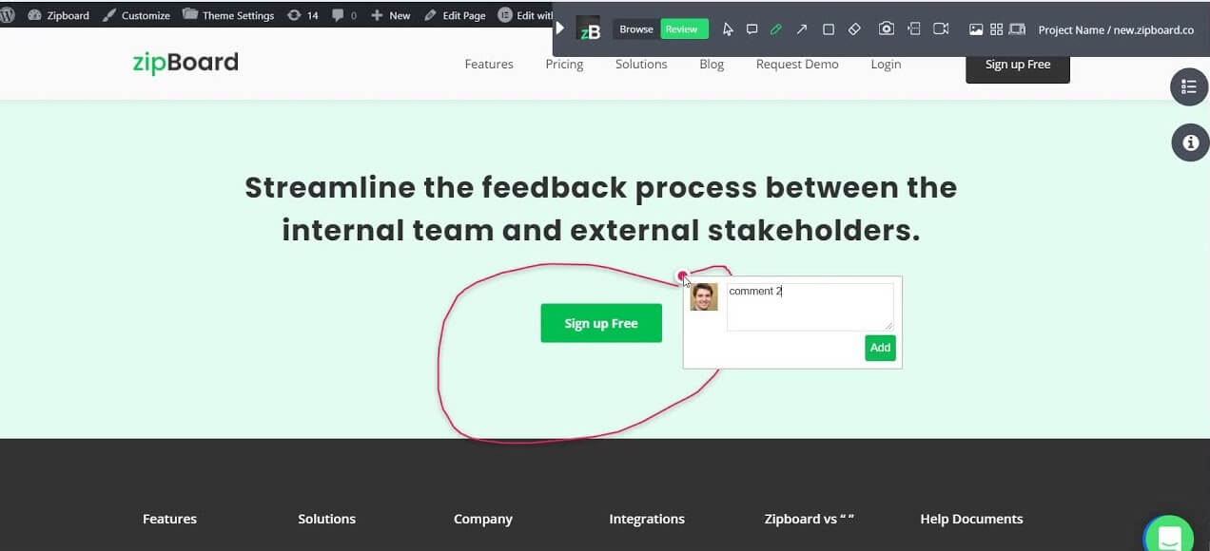Click into the comment text box
Screen dimensions: 1210x551
click(x=810, y=307)
